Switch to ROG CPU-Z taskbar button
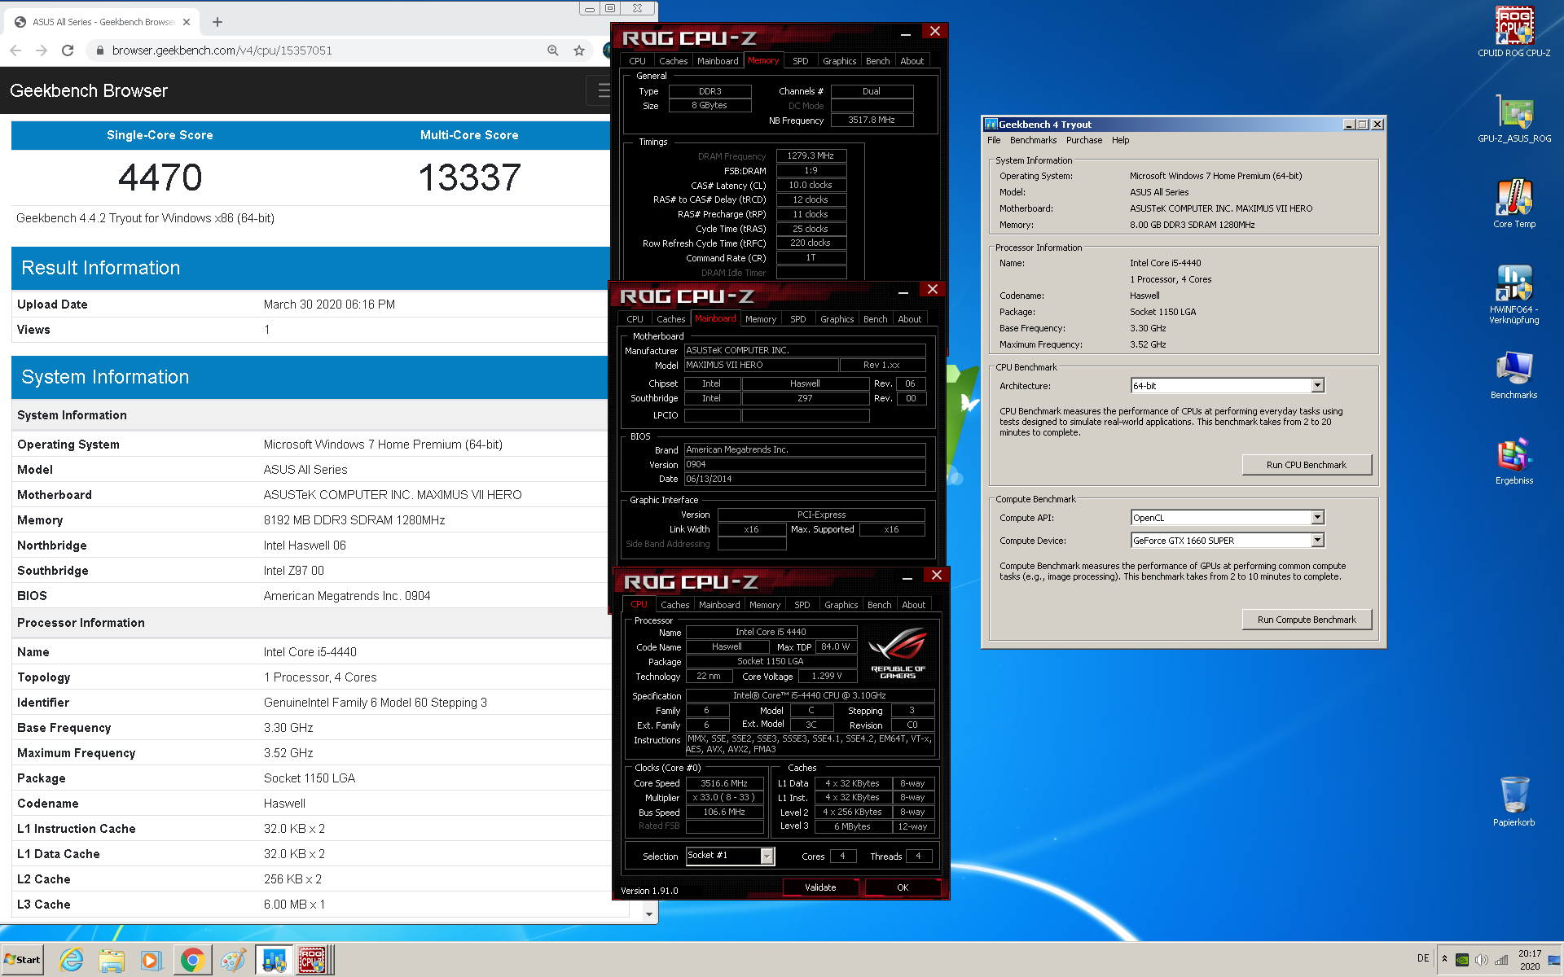This screenshot has width=1564, height=977. tap(313, 961)
